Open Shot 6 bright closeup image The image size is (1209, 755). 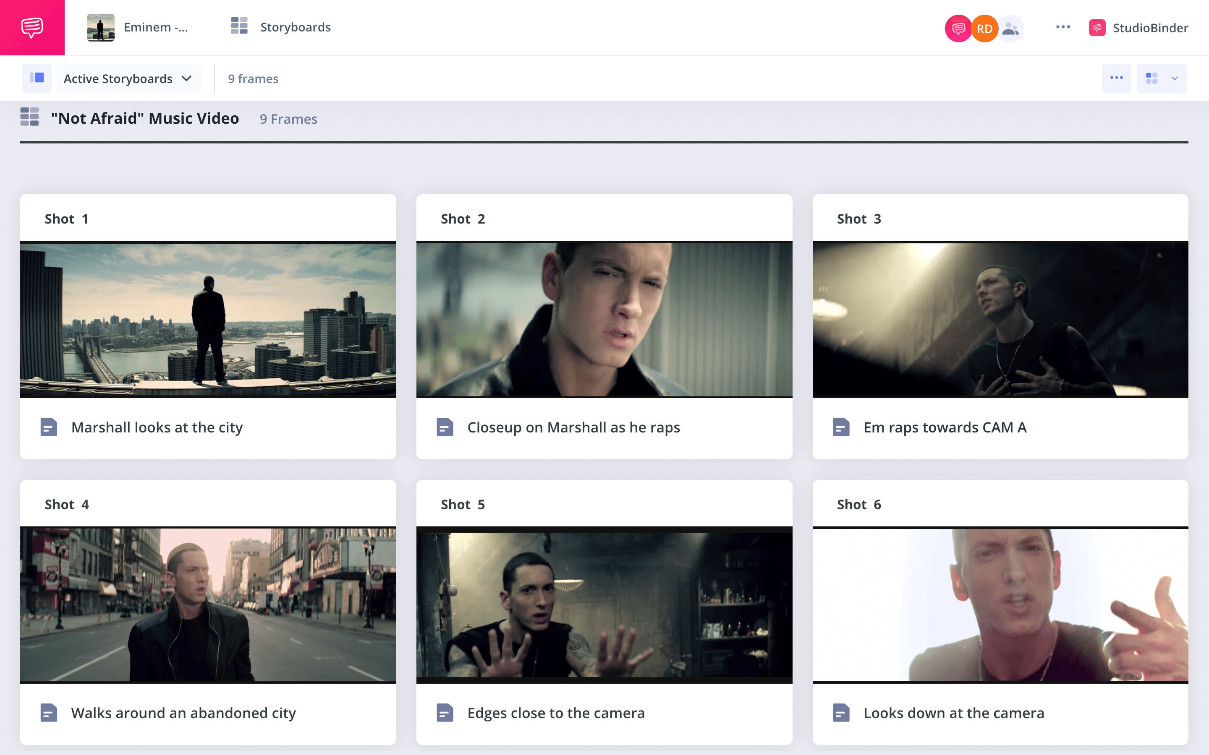coord(1000,605)
